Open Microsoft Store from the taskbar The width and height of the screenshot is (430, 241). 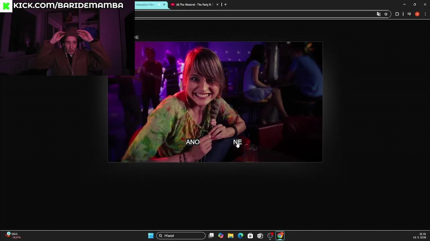click(250, 236)
